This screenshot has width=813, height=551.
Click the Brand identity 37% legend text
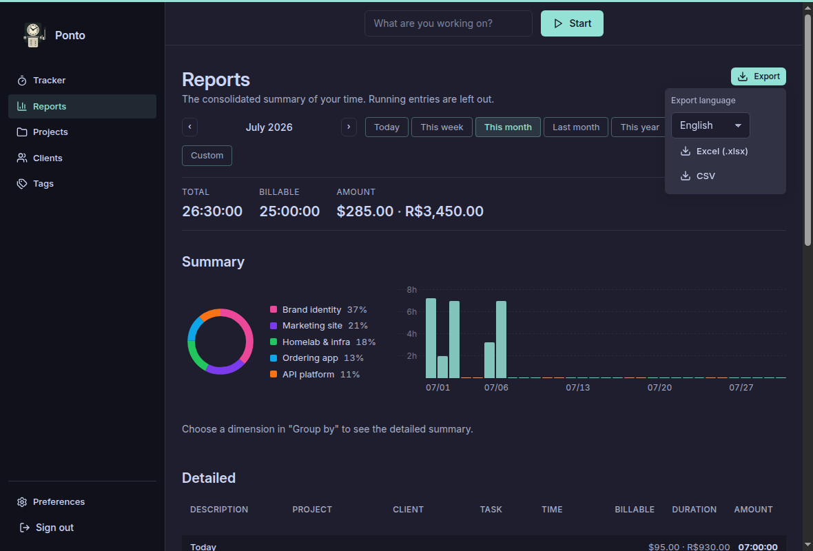pos(325,309)
